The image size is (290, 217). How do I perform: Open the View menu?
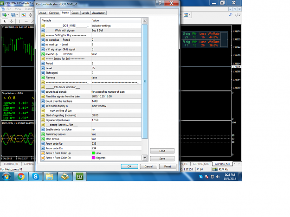coord(18,9)
